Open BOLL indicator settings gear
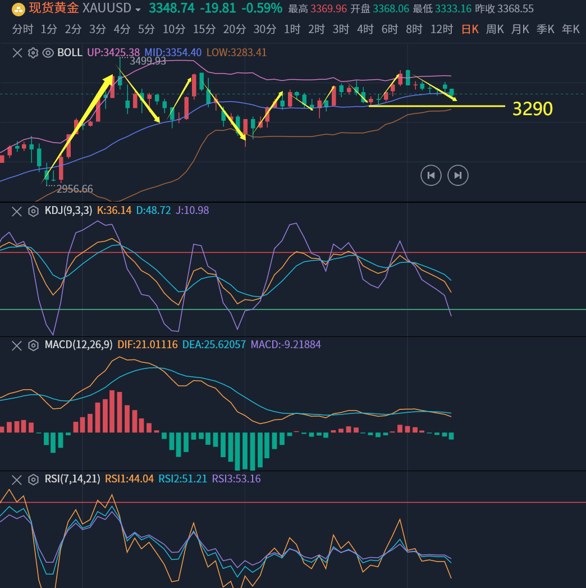Screen dimensions: 586x588 click(x=33, y=53)
